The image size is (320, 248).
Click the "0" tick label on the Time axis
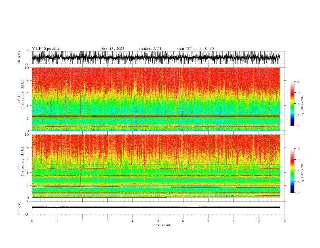coord(32,221)
